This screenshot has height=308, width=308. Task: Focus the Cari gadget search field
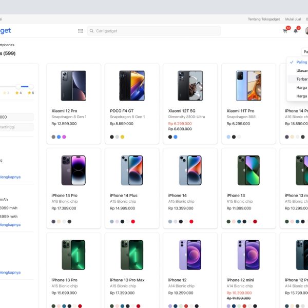coord(154,31)
